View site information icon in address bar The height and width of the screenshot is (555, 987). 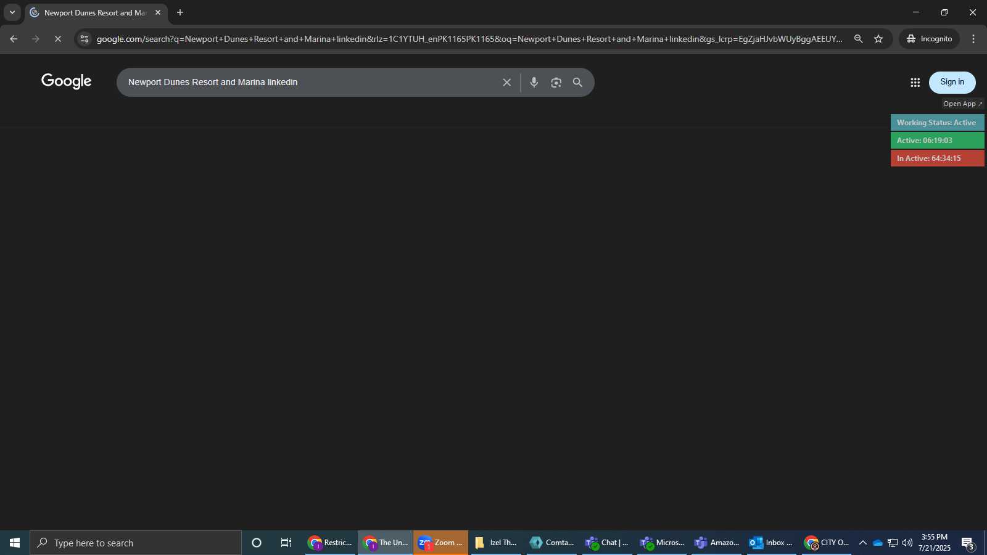click(x=85, y=39)
